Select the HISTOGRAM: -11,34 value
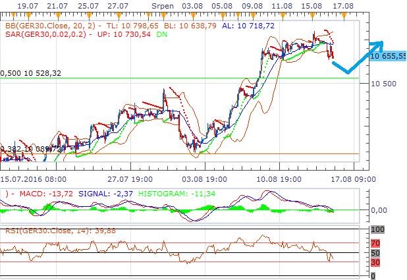The height and width of the screenshot is (280, 407). tap(176, 194)
